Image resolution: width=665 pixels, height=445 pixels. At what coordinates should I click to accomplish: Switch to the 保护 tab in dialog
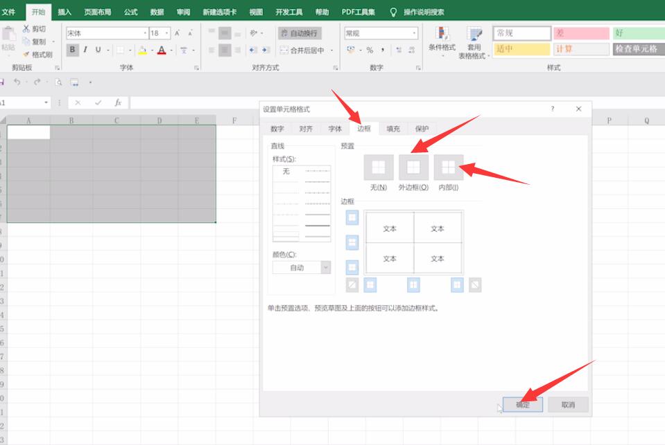coord(422,129)
